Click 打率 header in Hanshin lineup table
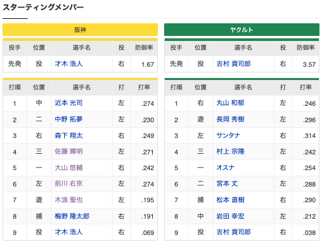 click(x=144, y=87)
